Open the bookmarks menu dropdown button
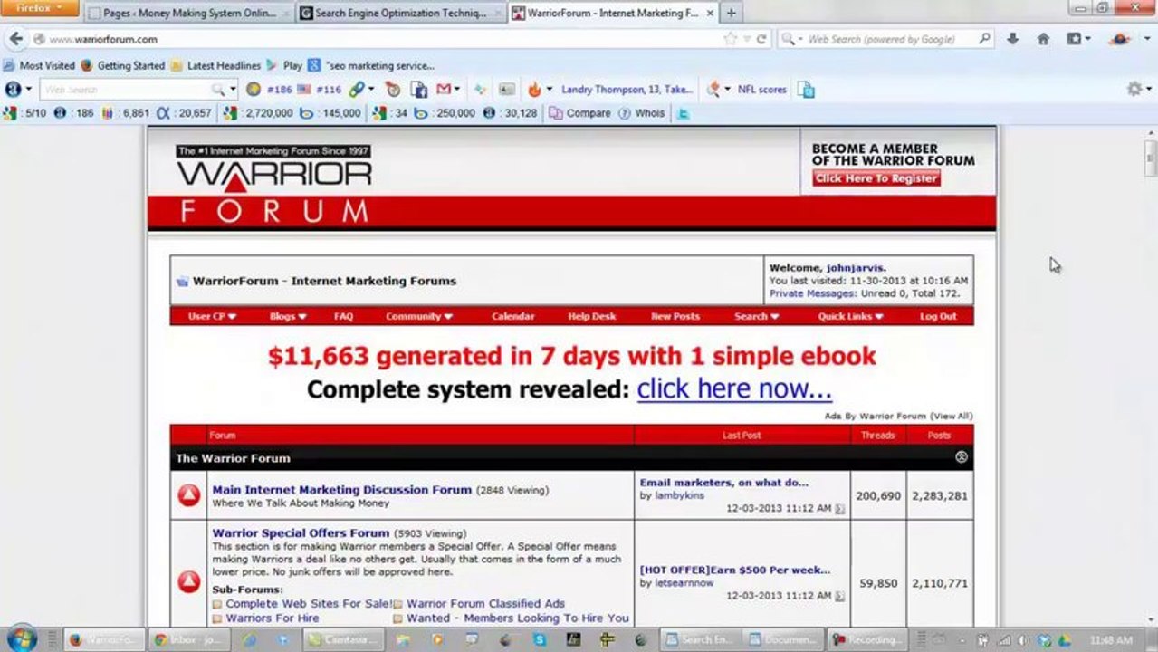This screenshot has height=652, width=1158. pos(1077,39)
